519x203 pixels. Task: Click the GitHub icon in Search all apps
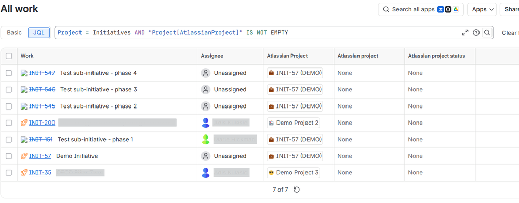click(448, 9)
